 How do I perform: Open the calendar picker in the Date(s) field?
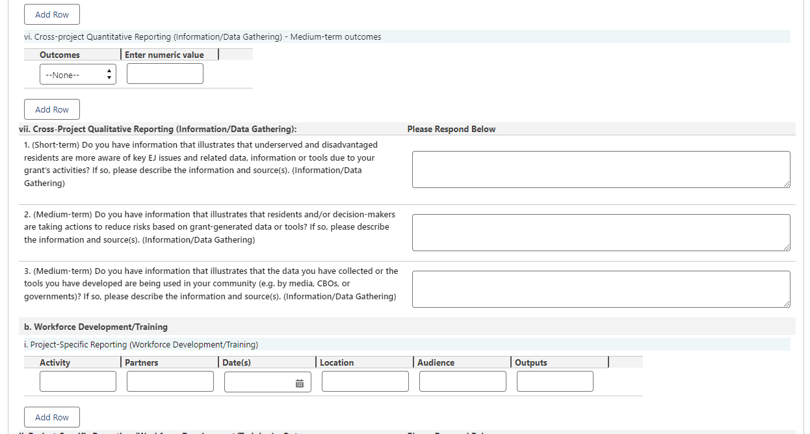[300, 383]
